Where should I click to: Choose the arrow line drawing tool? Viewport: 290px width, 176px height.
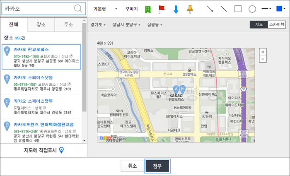[210, 9]
